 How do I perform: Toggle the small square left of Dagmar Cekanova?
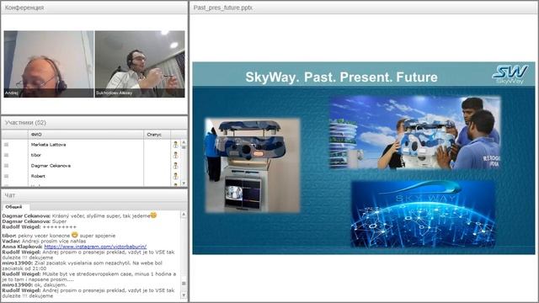(x=6, y=166)
